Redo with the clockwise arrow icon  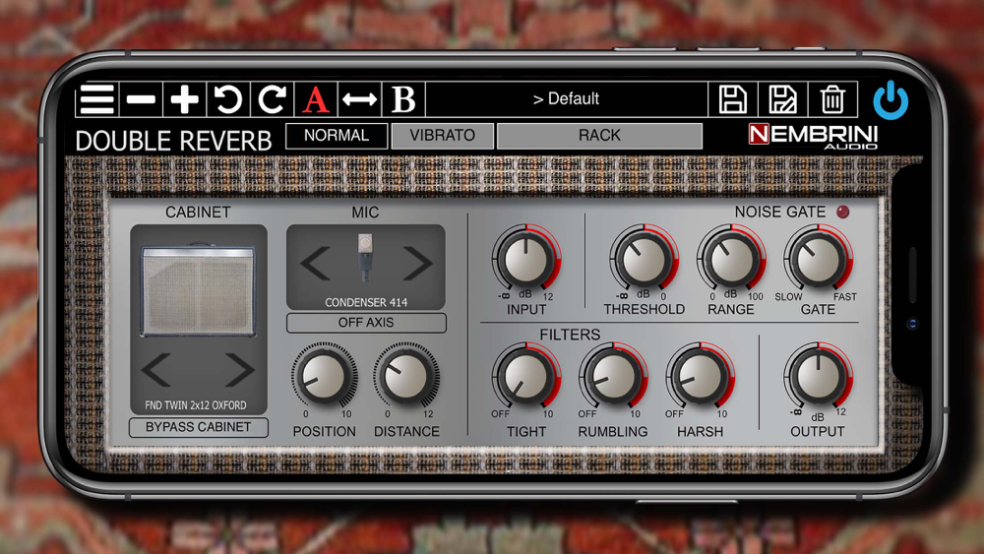pos(273,99)
